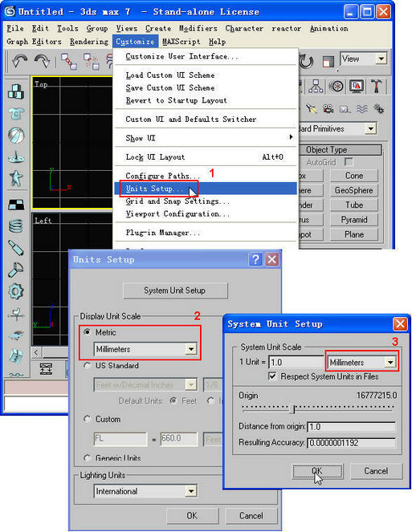Screen dimensions: 412x532
Task: Click reactor Linear Dashpot icon
Action: (16, 248)
